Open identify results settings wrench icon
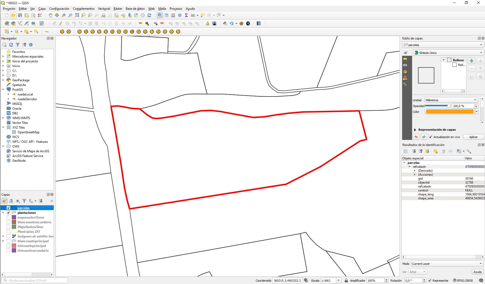485x284 pixels. (469, 151)
